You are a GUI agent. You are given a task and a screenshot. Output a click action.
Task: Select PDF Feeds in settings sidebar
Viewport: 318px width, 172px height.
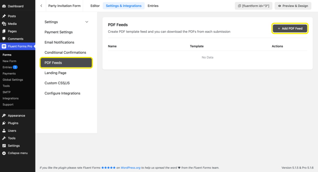[66, 63]
